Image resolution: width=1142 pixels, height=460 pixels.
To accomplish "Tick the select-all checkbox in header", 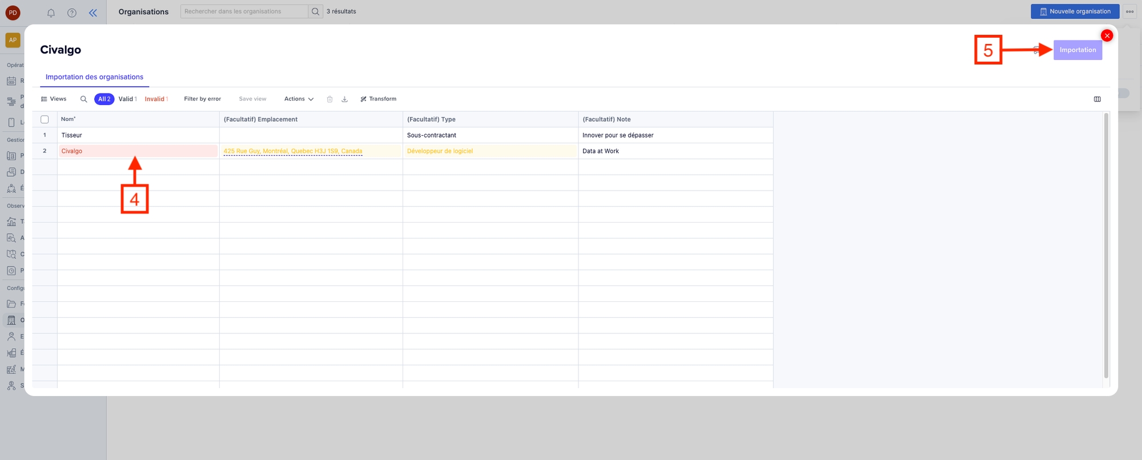I will click(x=45, y=119).
